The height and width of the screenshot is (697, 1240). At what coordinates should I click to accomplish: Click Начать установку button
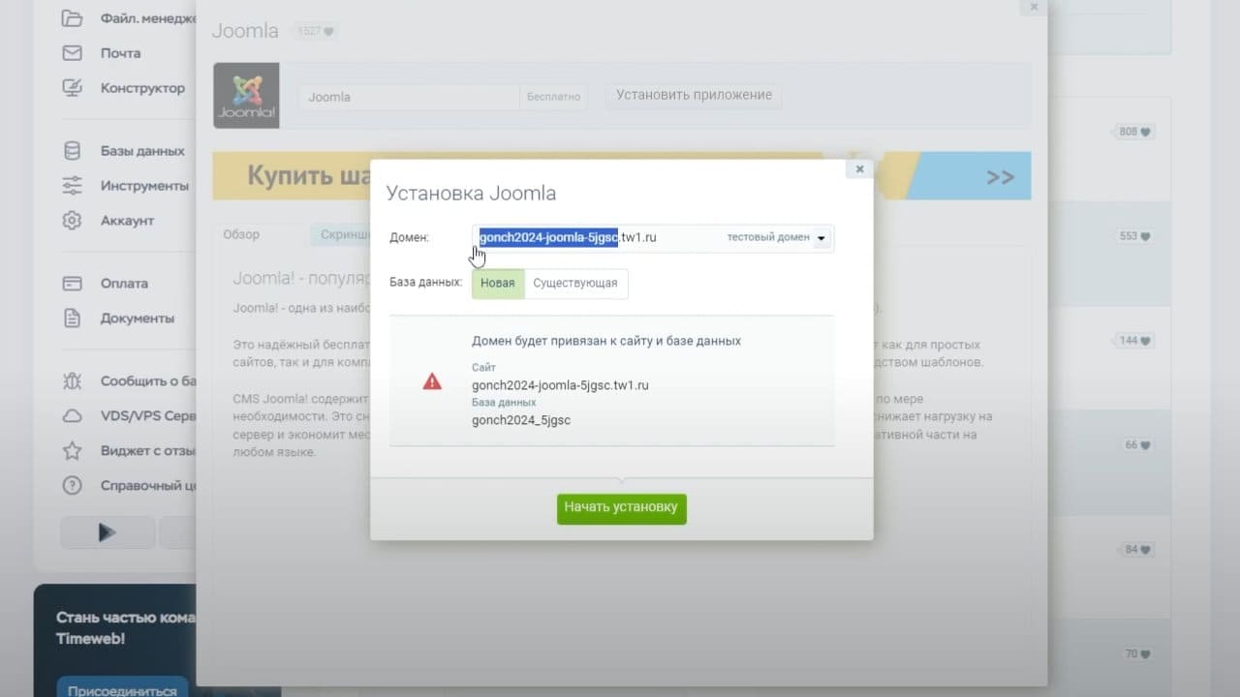pos(622,508)
